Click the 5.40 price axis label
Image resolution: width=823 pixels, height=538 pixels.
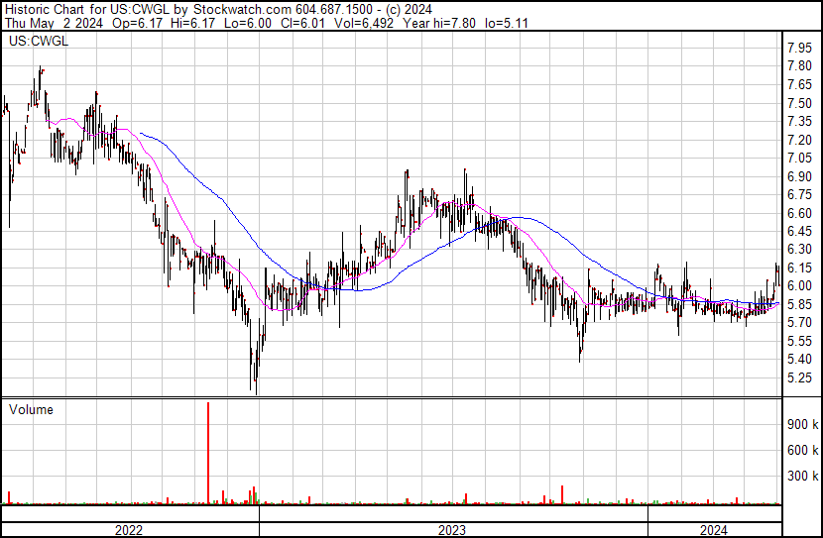pos(800,360)
